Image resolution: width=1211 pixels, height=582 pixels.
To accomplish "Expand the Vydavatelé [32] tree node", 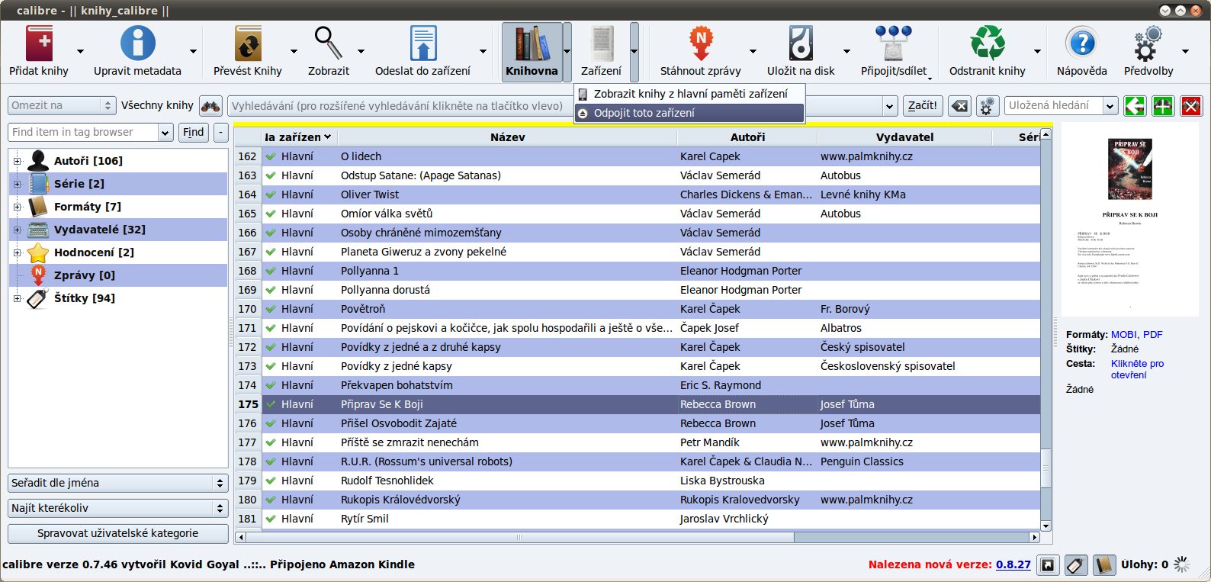I will [17, 230].
